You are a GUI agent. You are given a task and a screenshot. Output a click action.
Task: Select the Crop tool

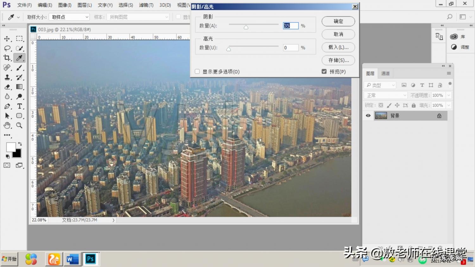point(7,58)
